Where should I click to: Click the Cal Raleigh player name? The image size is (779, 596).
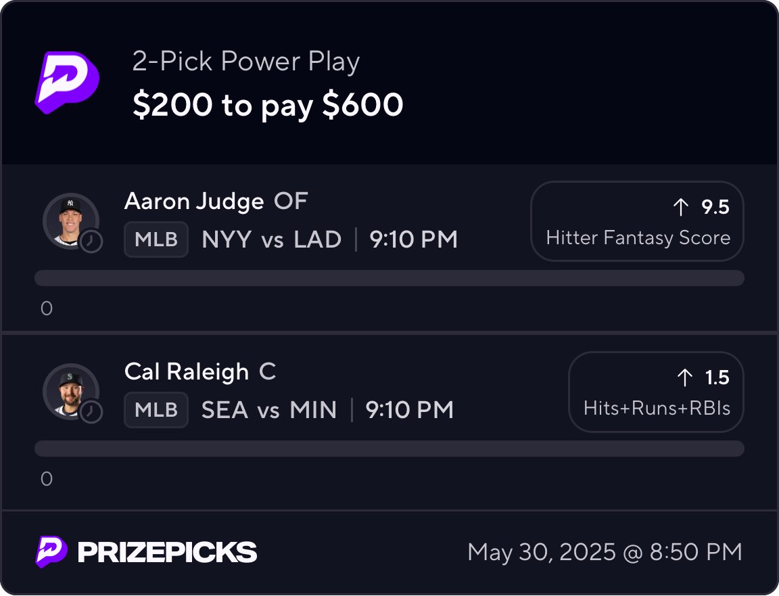(x=187, y=372)
